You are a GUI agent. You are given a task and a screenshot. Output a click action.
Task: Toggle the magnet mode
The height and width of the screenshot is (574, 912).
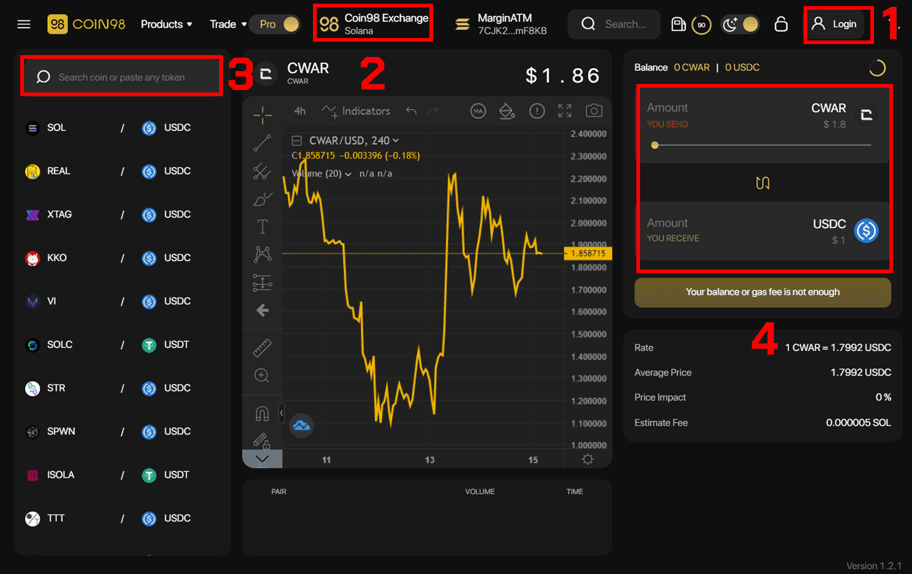262,414
